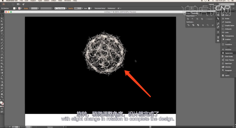Open the Help menu
The image size is (236, 128).
click(75, 1)
